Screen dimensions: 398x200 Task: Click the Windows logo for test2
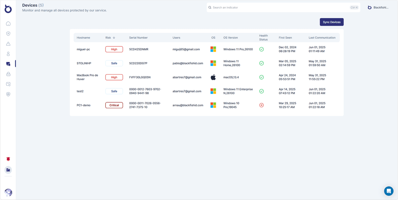tap(213, 91)
